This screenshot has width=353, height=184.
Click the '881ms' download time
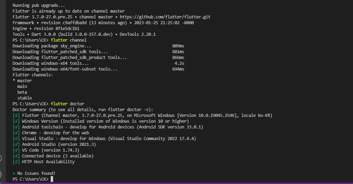click(x=178, y=52)
